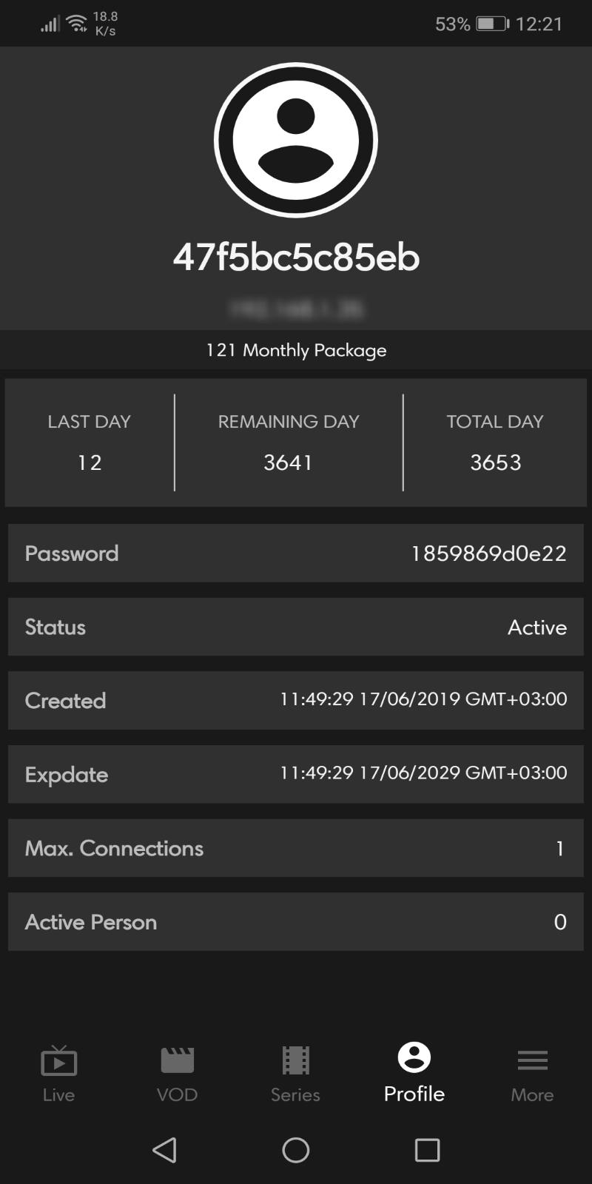Tap the Remaining Day counter
This screenshot has height=1184, width=592.
click(289, 443)
